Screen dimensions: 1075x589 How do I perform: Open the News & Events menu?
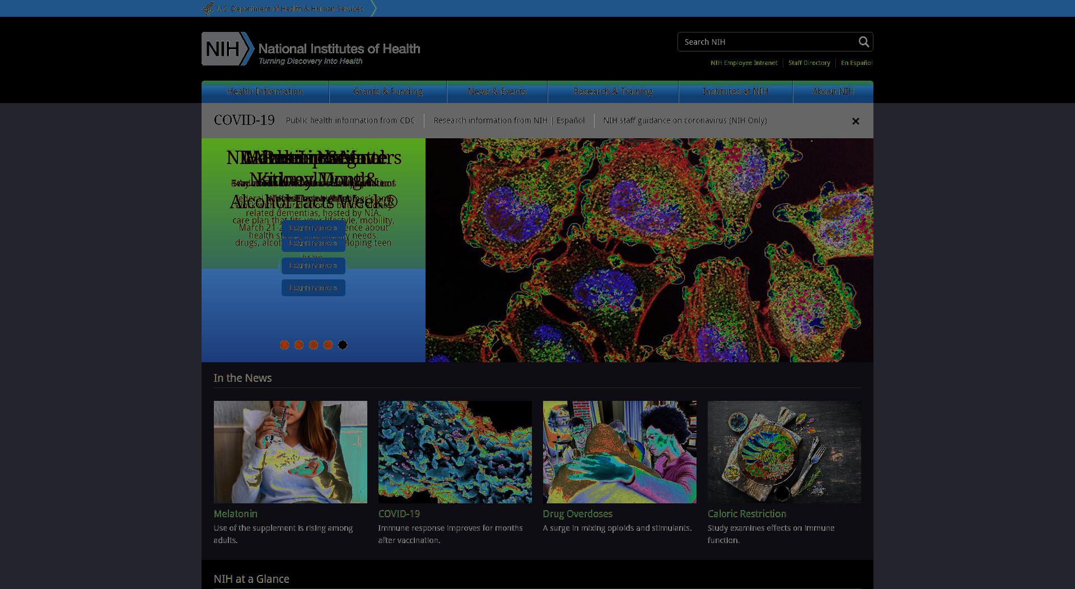[497, 92]
